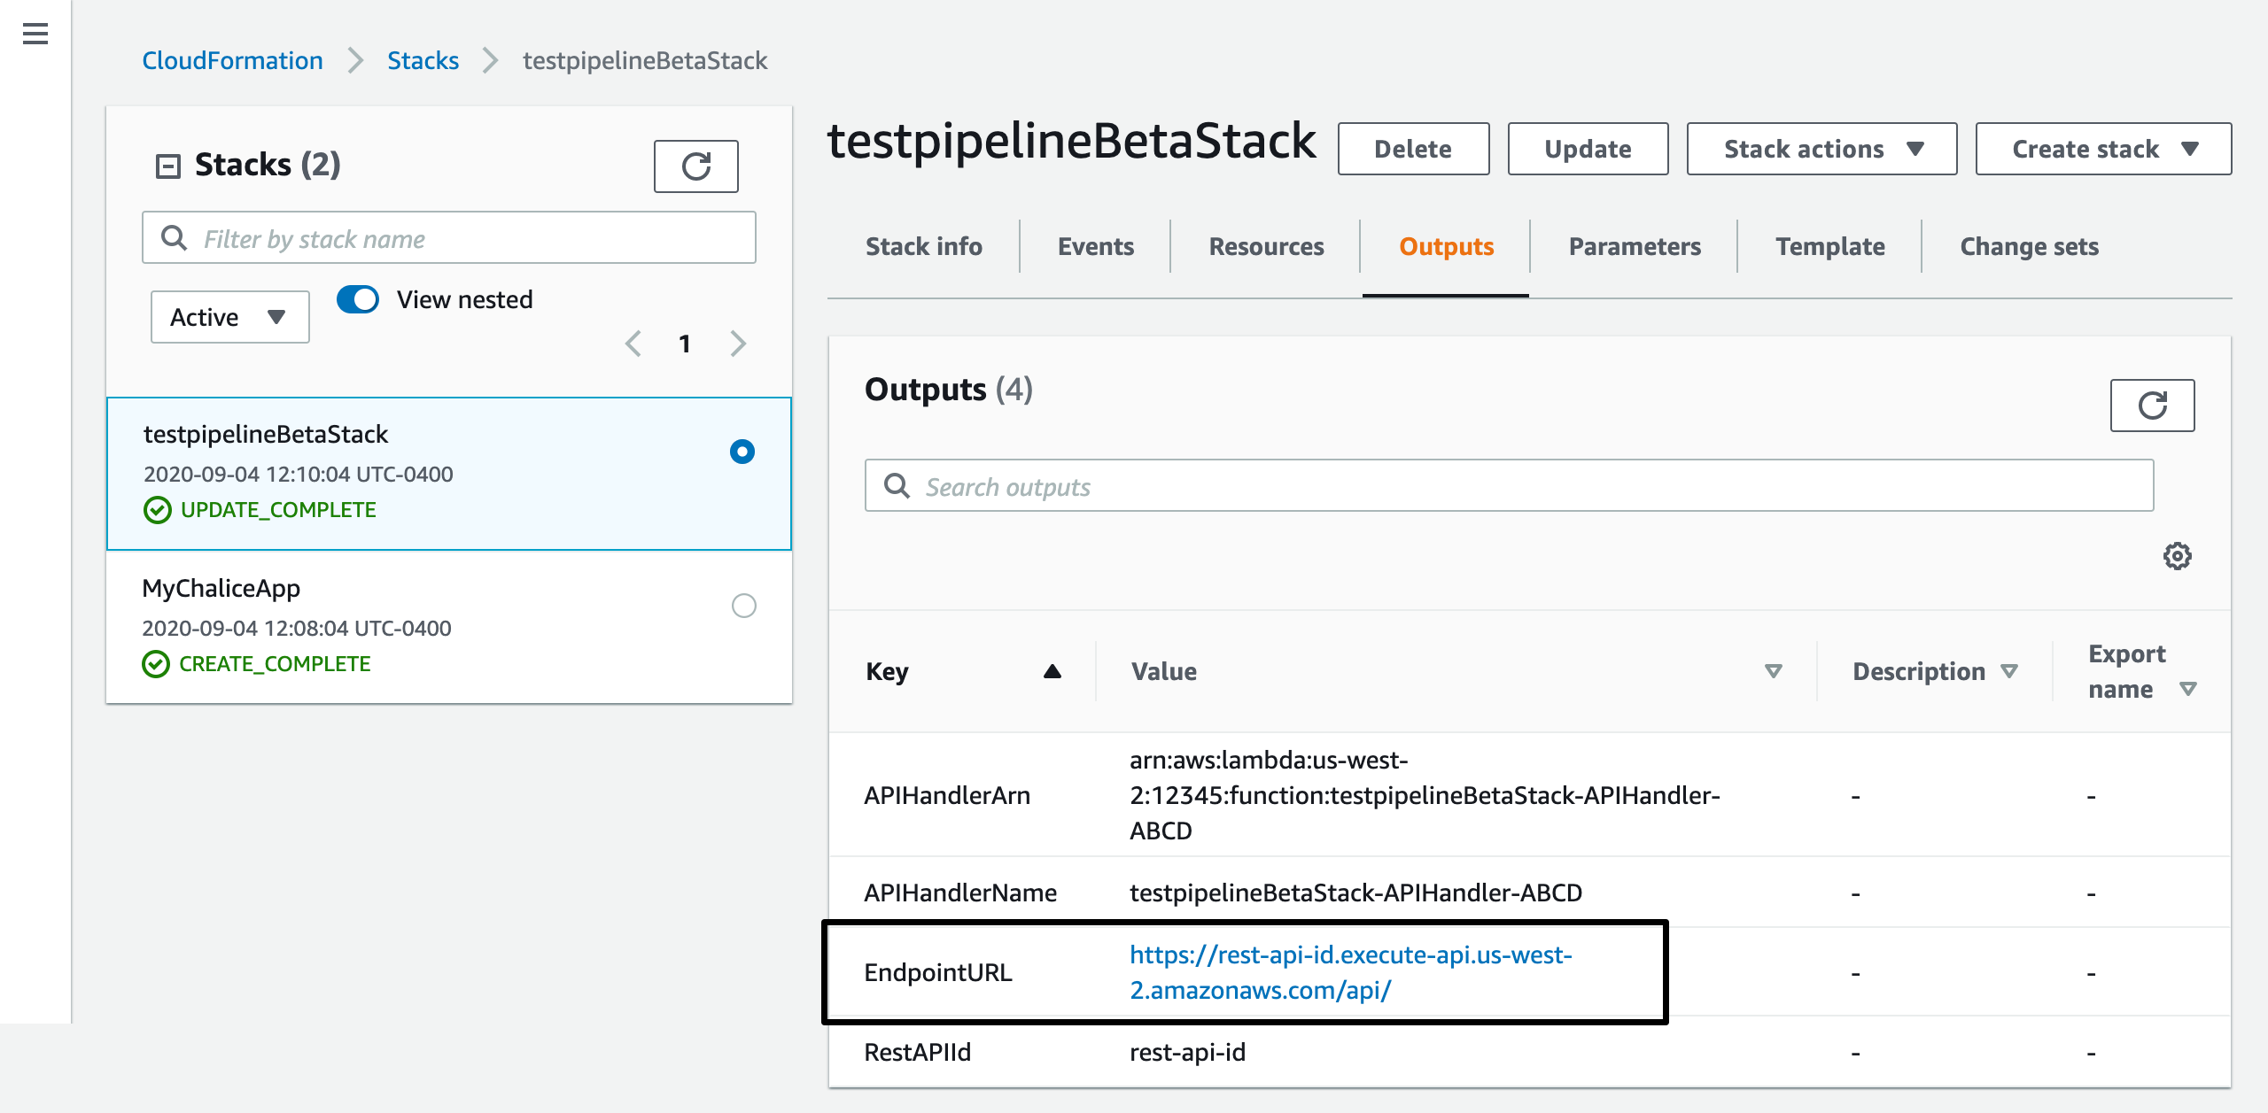Image resolution: width=2268 pixels, height=1113 pixels.
Task: Refresh the Outputs table
Action: pos(2151,406)
